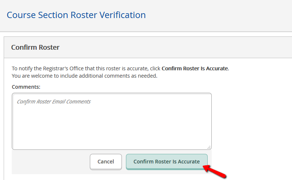Select the Course Section Roster Verification title
This screenshot has width=292, height=180.
click(76, 15)
